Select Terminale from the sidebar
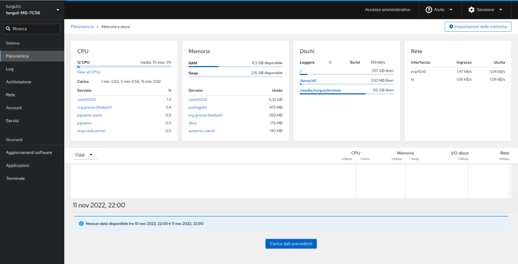Viewport: 518px width, 264px height. point(15,178)
